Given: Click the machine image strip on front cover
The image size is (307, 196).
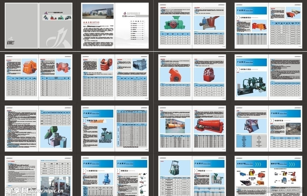Looking at the screenshot, I should (x=57, y=17).
